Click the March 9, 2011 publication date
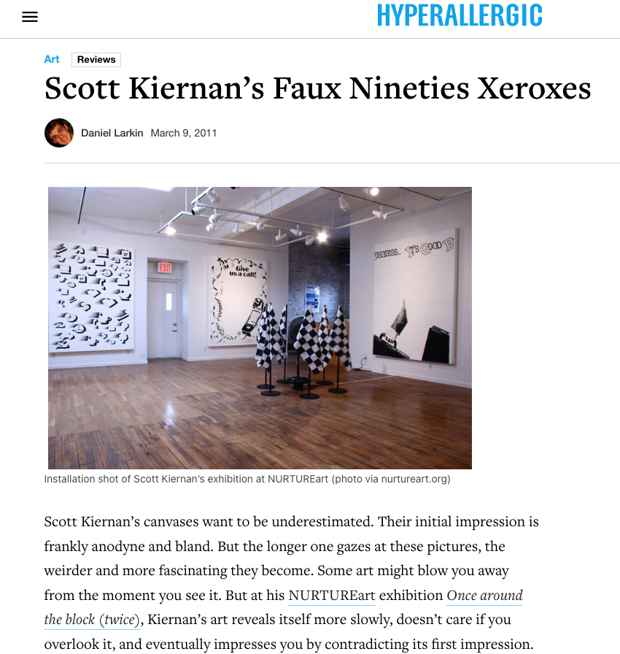This screenshot has height=654, width=620. 184,133
